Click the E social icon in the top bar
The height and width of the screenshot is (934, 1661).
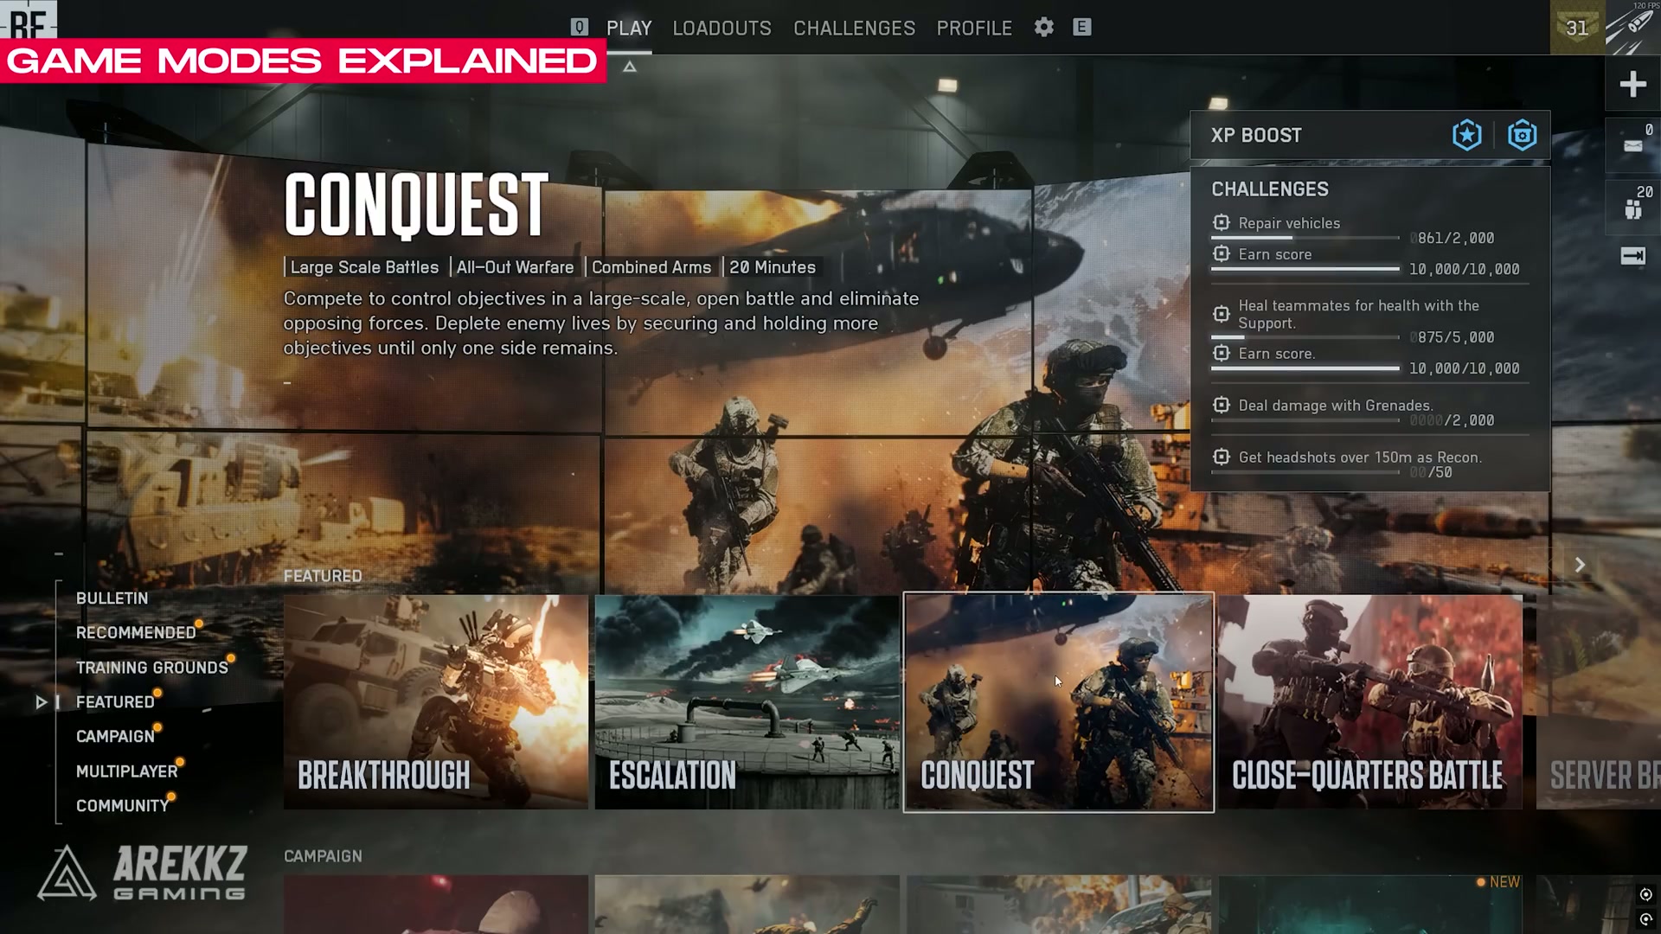pos(1081,28)
